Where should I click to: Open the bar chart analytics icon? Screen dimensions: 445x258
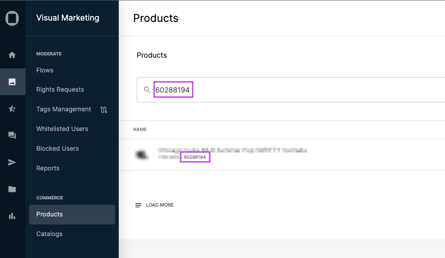12,216
